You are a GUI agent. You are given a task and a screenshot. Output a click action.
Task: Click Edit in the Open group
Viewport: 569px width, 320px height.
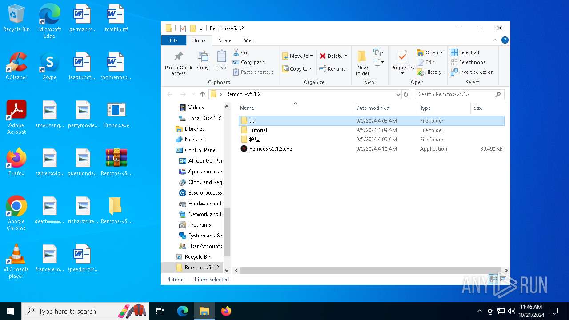click(426, 62)
